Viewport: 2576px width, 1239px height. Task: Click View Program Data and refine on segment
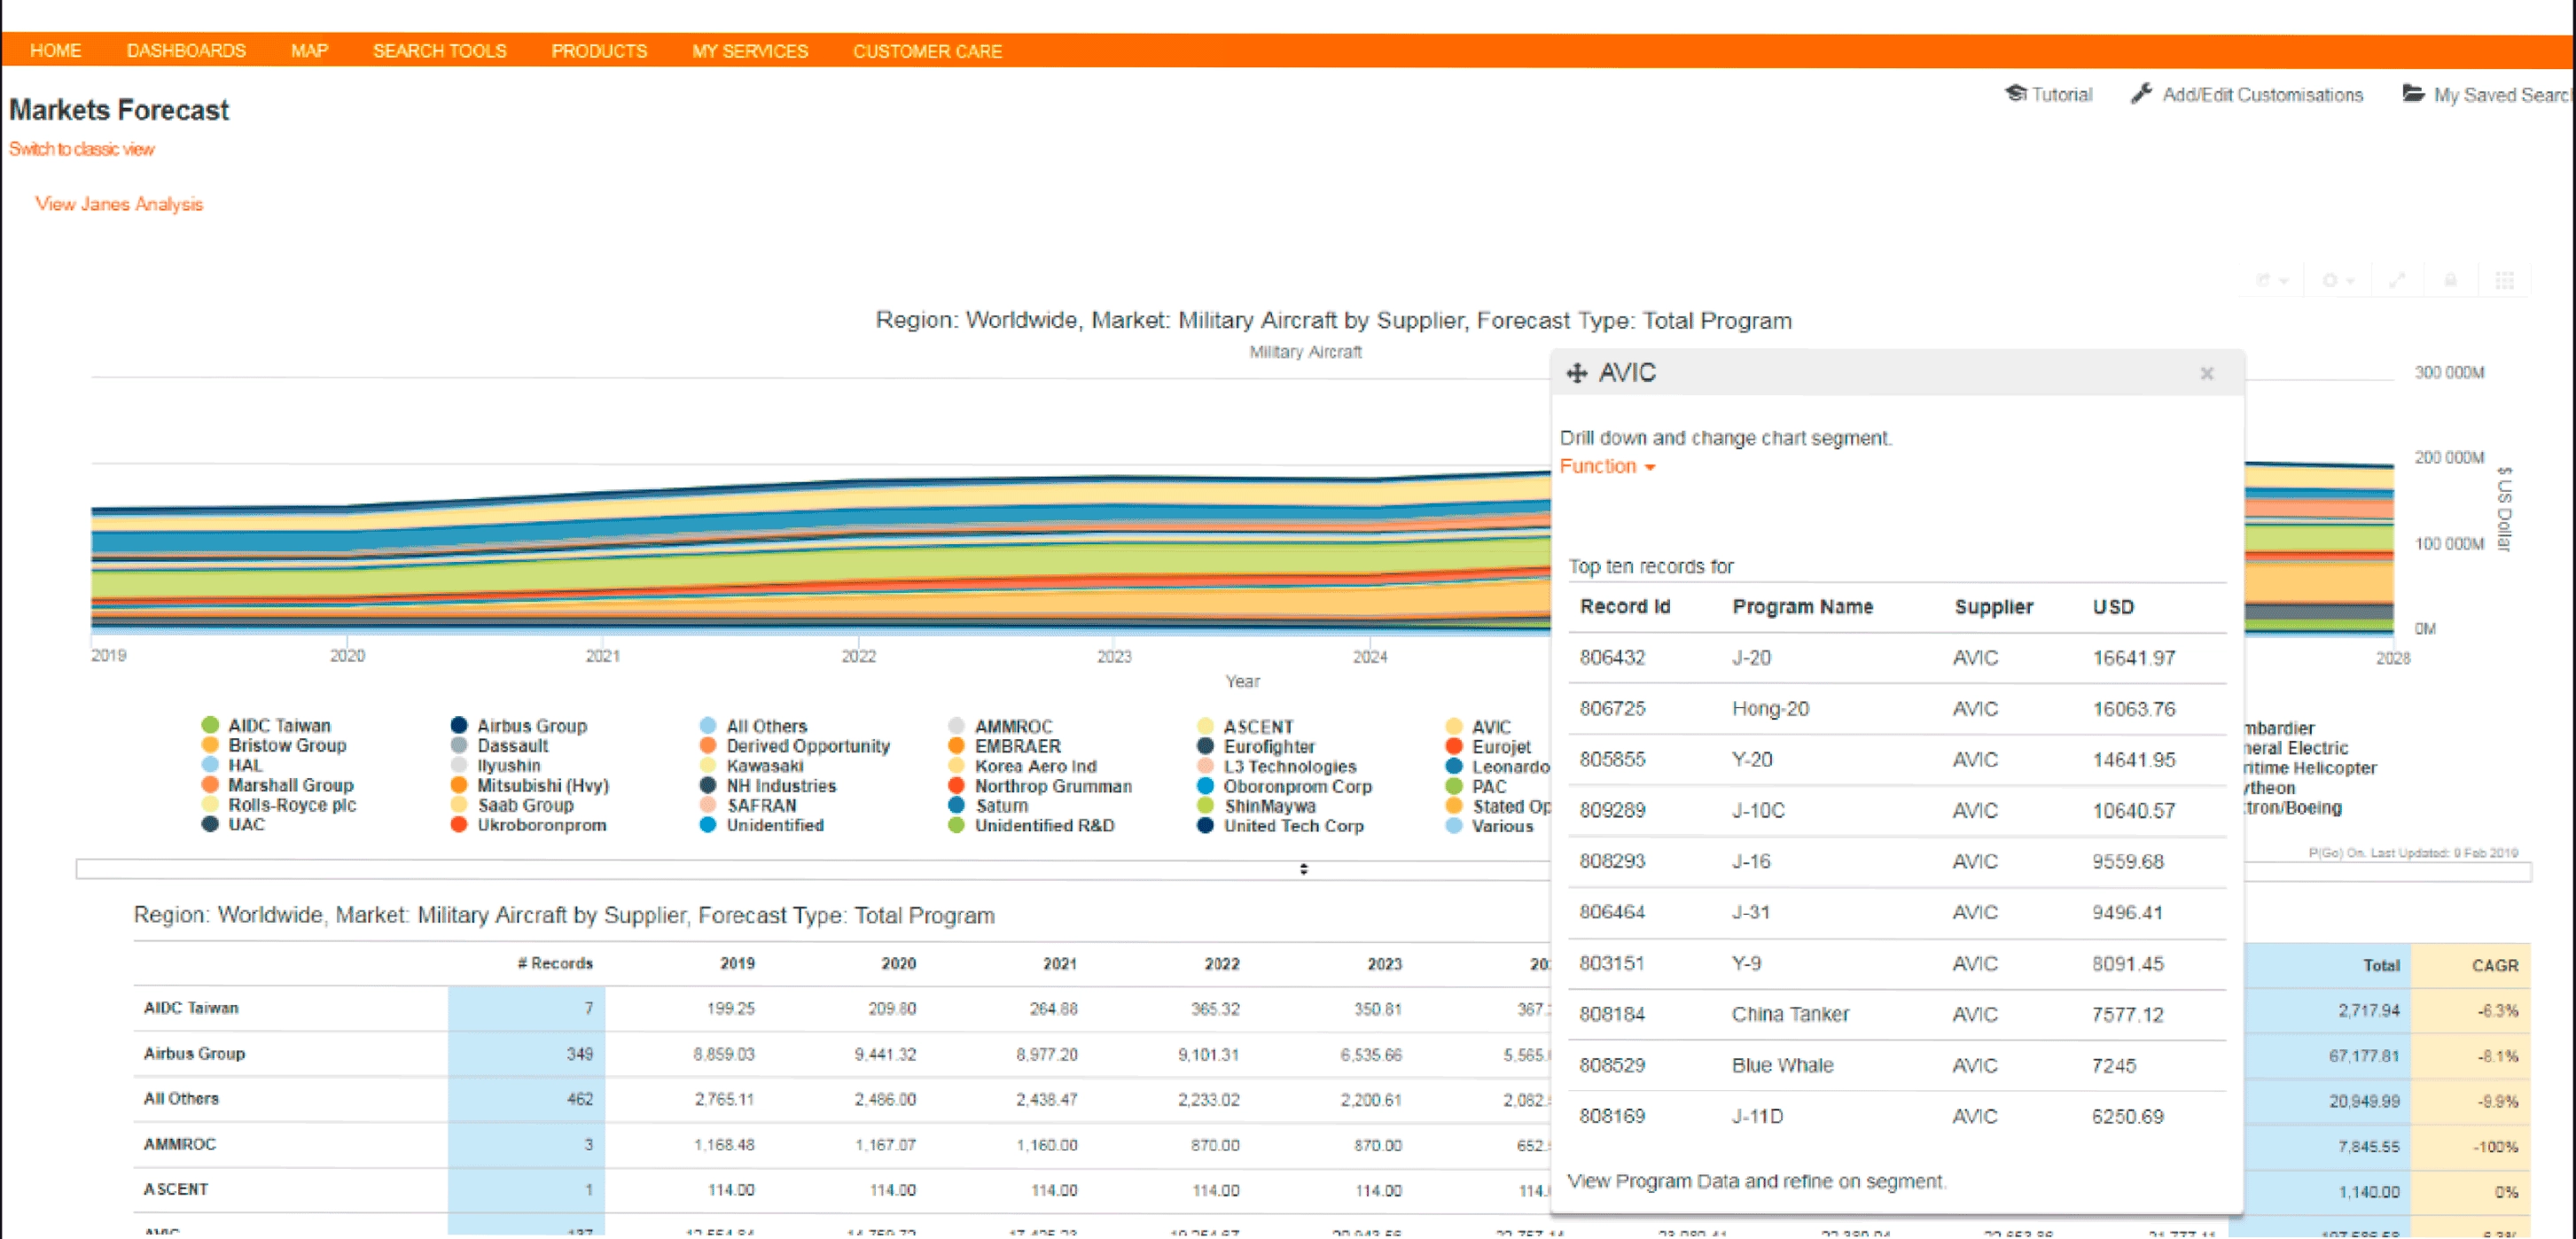pos(1756,1181)
